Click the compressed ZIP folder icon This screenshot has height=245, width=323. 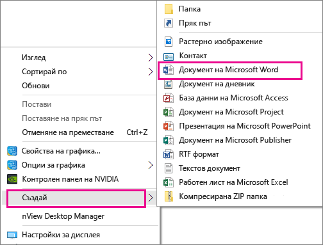pos(169,196)
